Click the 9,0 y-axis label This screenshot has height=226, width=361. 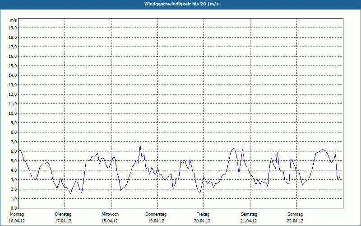coord(14,122)
